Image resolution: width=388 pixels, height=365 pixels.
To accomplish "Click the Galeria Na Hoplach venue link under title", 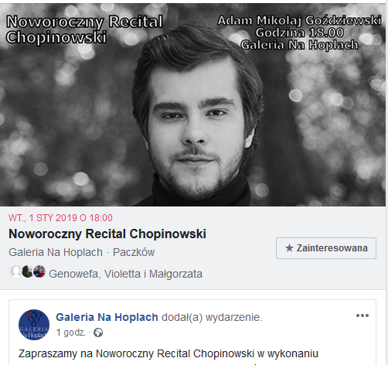I will 56,252.
